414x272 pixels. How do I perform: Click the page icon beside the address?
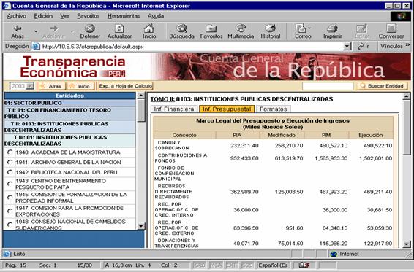point(36,47)
